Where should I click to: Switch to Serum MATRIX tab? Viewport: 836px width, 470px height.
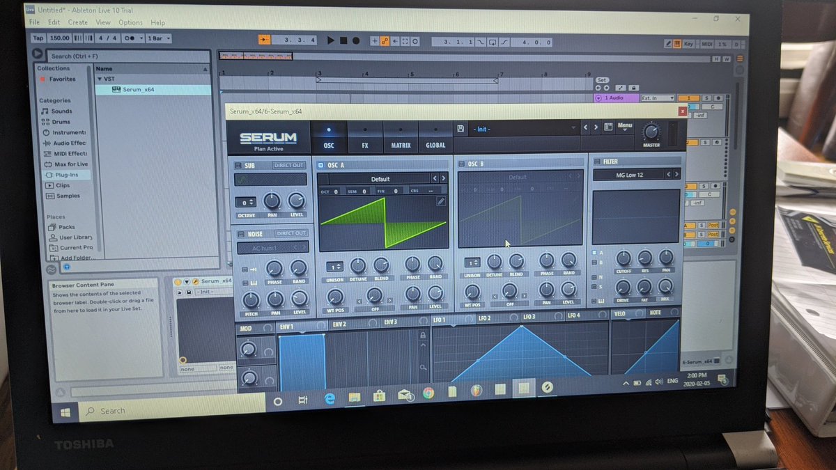(x=401, y=136)
